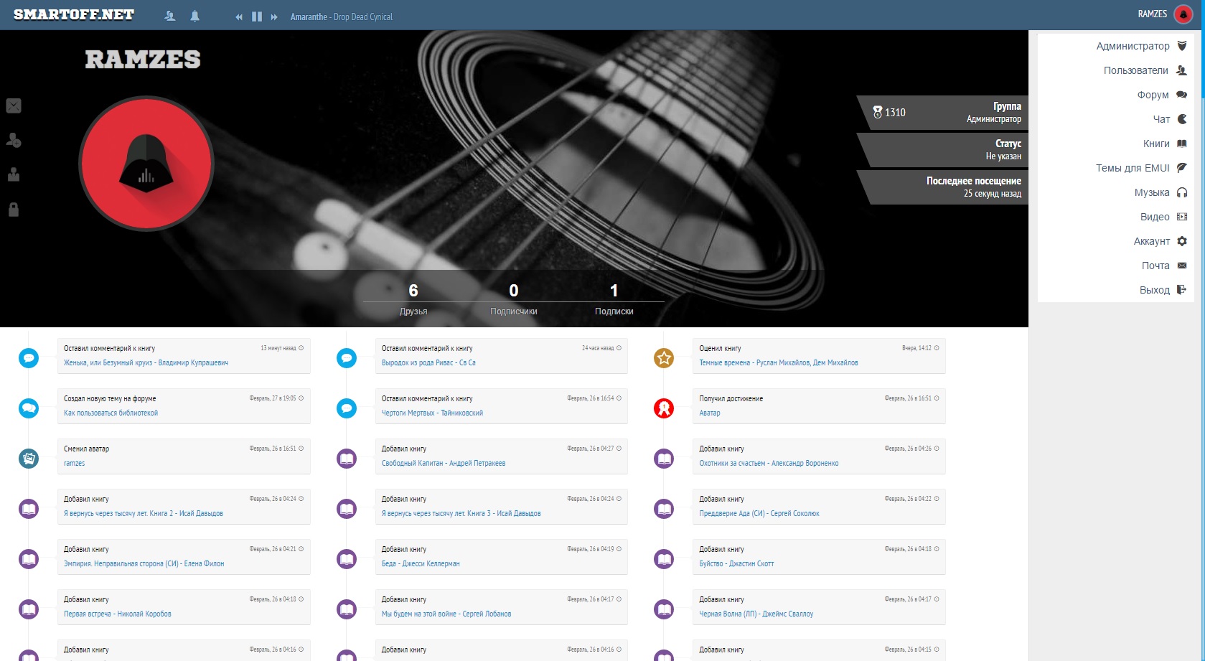
Task: Click the SMARTOFF.NET logo
Action: coord(74,14)
